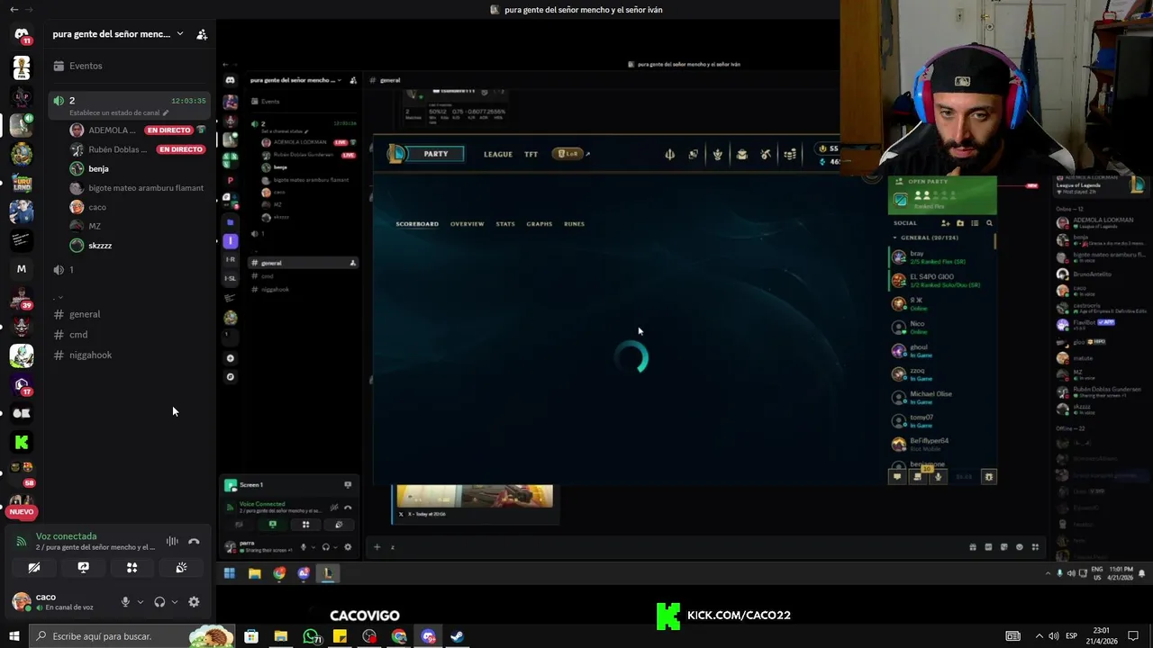Open server icon with letter M
The height and width of the screenshot is (648, 1153).
pyautogui.click(x=22, y=269)
